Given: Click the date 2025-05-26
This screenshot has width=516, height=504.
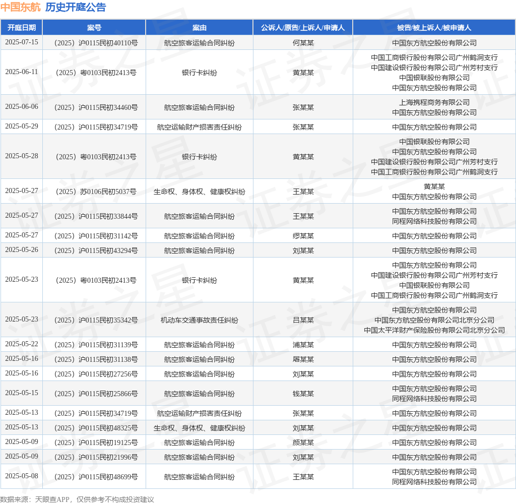Looking at the screenshot, I should (22, 250).
